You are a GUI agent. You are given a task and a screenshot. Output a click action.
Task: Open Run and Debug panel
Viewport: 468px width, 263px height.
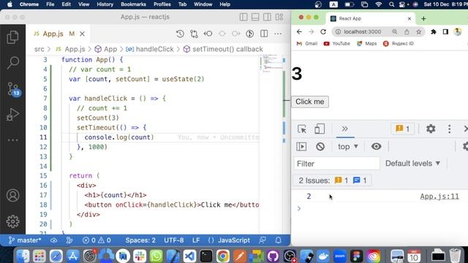pyautogui.click(x=12, y=115)
